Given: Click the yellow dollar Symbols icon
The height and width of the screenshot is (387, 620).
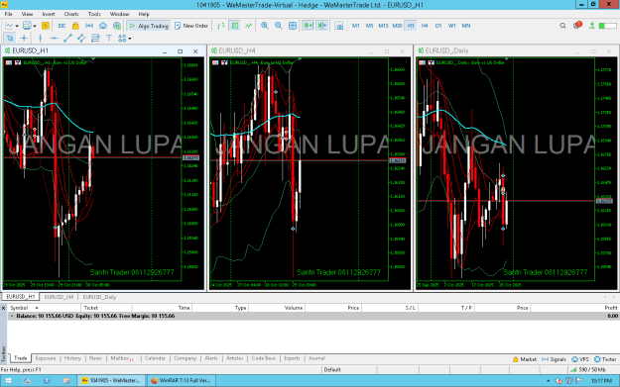Looking at the screenshot, I should pos(46,26).
